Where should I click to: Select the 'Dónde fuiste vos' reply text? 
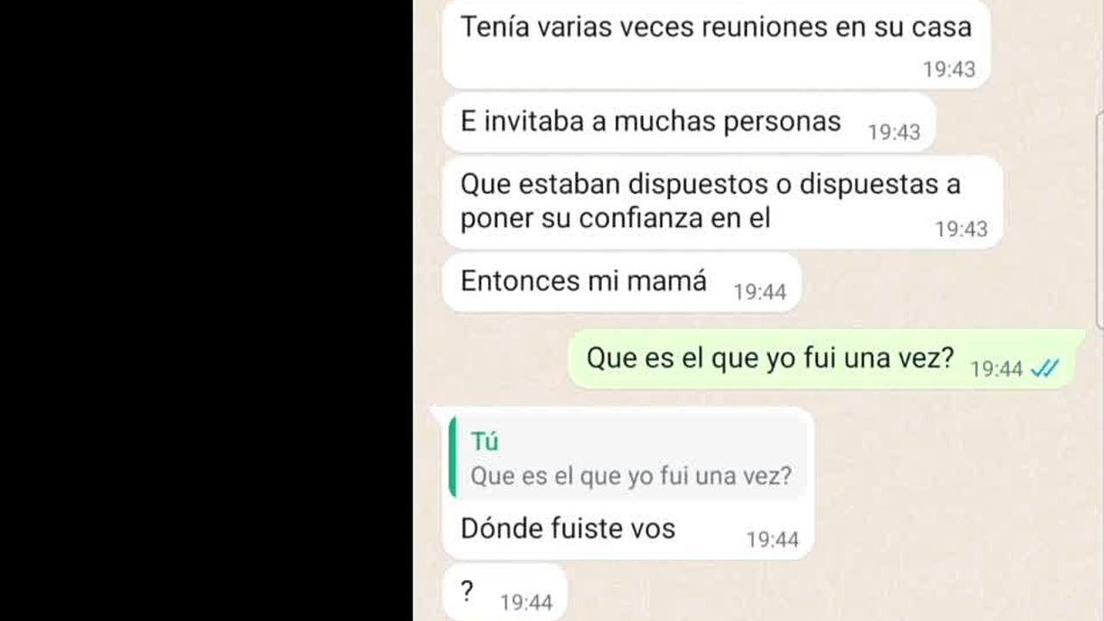coord(568,528)
